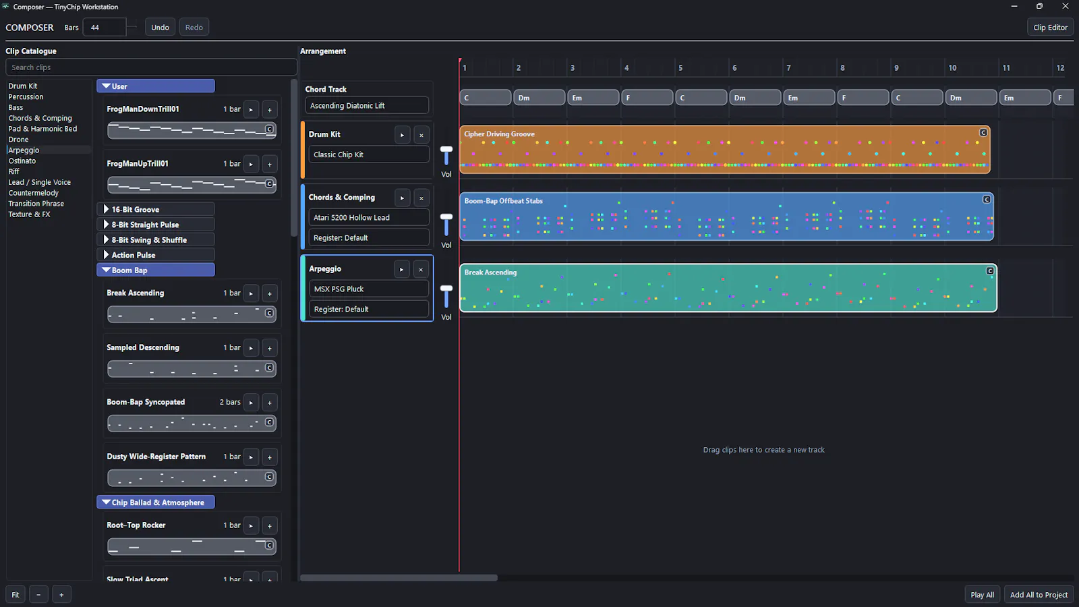This screenshot has height=607, width=1079.
Task: Add Root-Top Rocker clip with plus
Action: (269, 525)
